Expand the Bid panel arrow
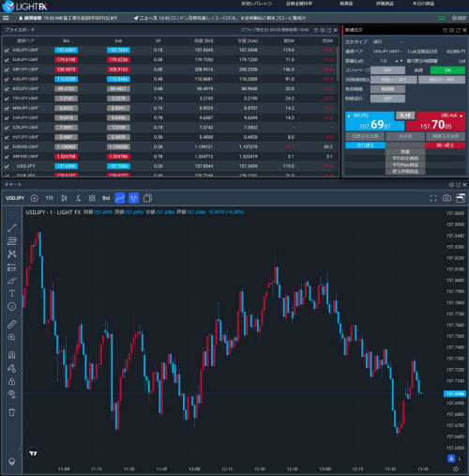This screenshot has height=476, width=469. [x=349, y=116]
